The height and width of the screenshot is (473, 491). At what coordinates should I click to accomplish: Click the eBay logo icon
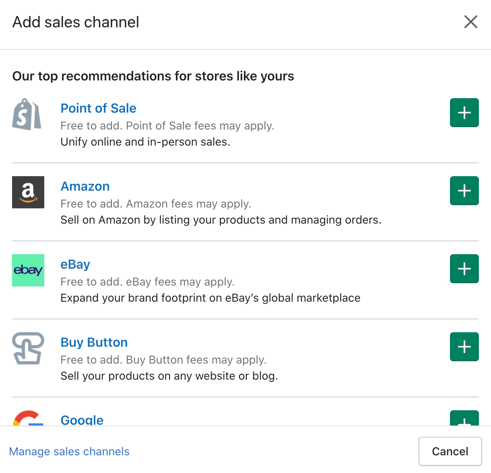coord(28,270)
